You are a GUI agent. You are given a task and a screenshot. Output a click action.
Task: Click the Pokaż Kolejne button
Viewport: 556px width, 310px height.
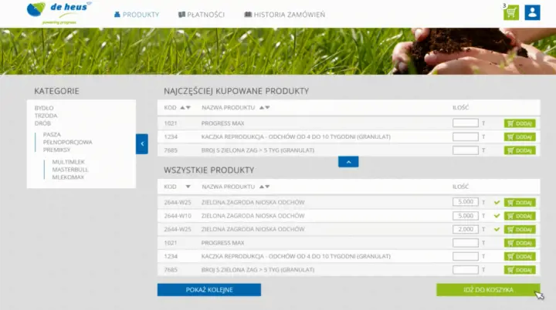(208, 290)
